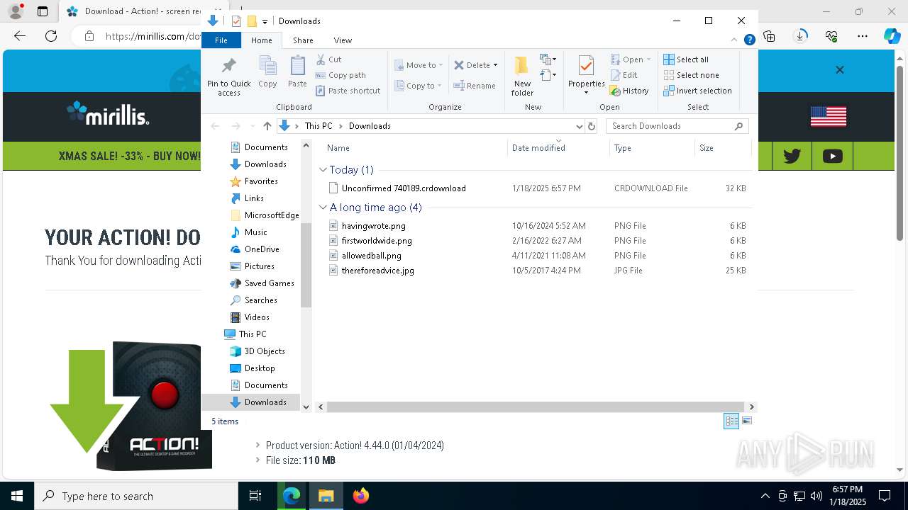Image resolution: width=908 pixels, height=510 pixels.
Task: Sort by Date modified column
Action: point(558,148)
